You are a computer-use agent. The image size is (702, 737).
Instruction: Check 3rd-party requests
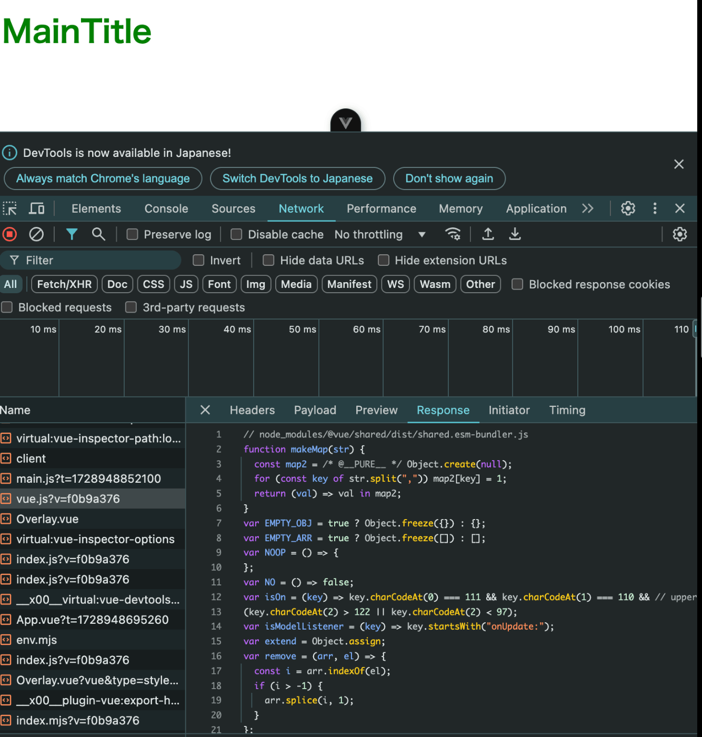(131, 307)
